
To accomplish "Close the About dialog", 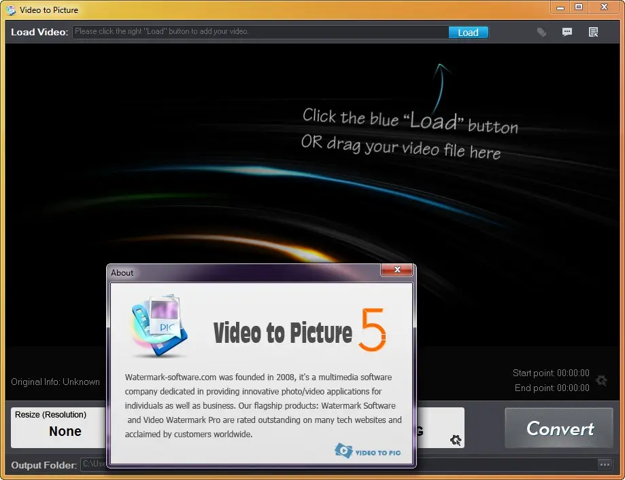I will pyautogui.click(x=397, y=270).
